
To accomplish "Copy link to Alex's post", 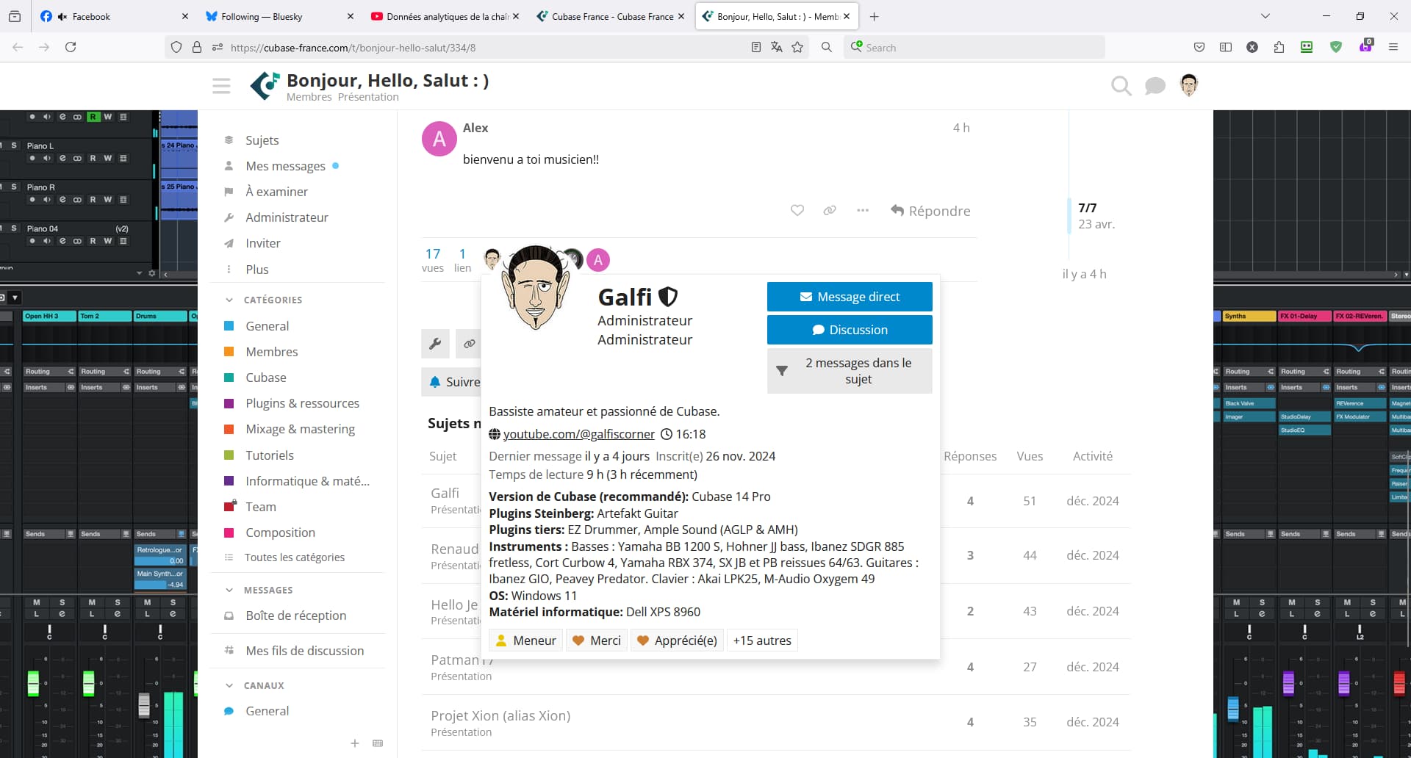I will click(830, 211).
